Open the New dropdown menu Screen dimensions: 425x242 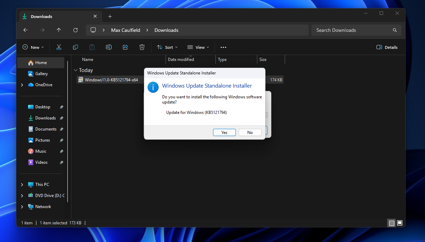click(x=33, y=47)
